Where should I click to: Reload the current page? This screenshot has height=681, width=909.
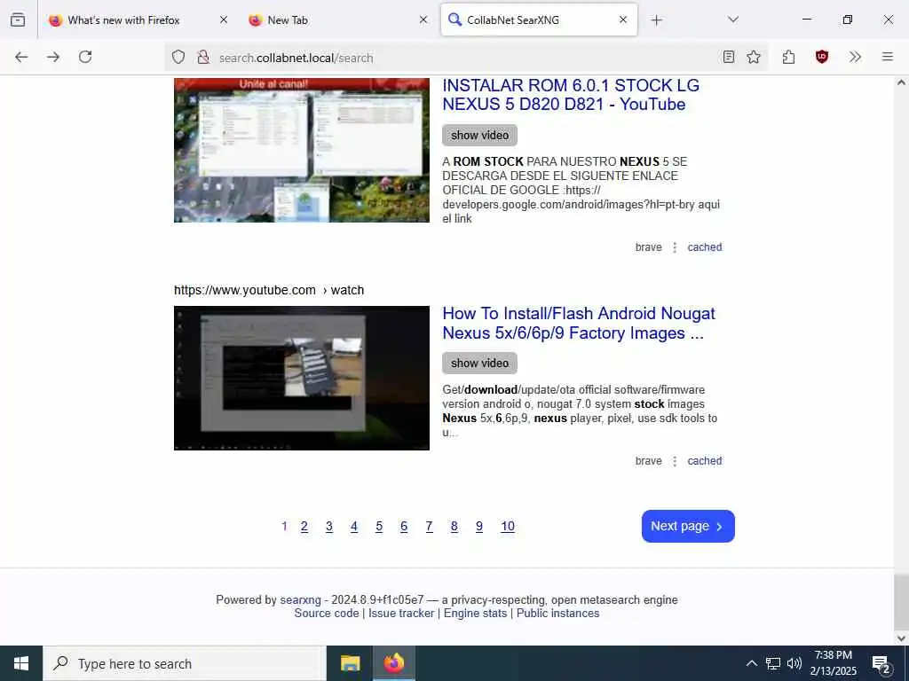tap(85, 57)
